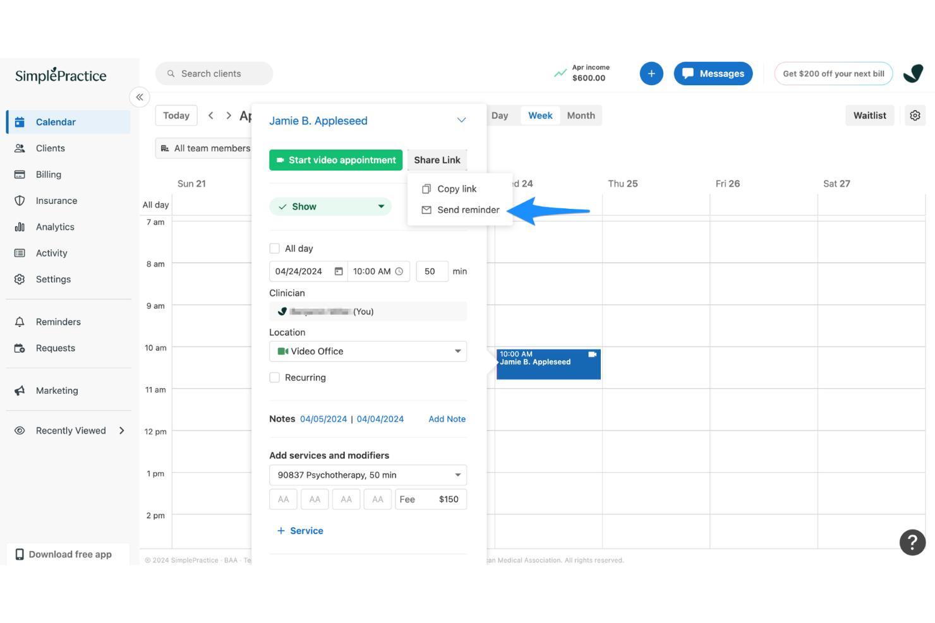
Task: Click the Reminders bell icon
Action: (20, 322)
